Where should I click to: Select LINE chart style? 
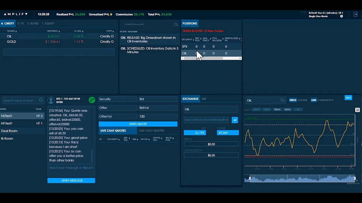pos(314,100)
